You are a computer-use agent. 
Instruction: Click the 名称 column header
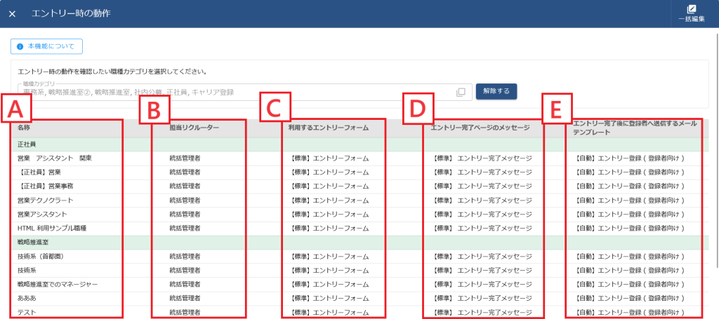(x=24, y=128)
